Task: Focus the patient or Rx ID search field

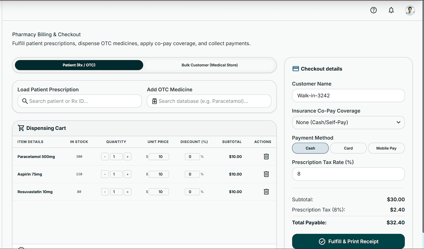Action: click(80, 101)
